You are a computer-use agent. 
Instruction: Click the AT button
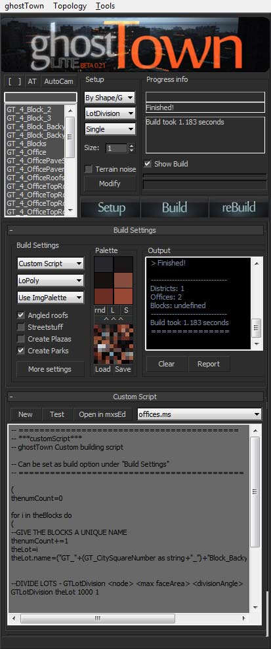32,81
